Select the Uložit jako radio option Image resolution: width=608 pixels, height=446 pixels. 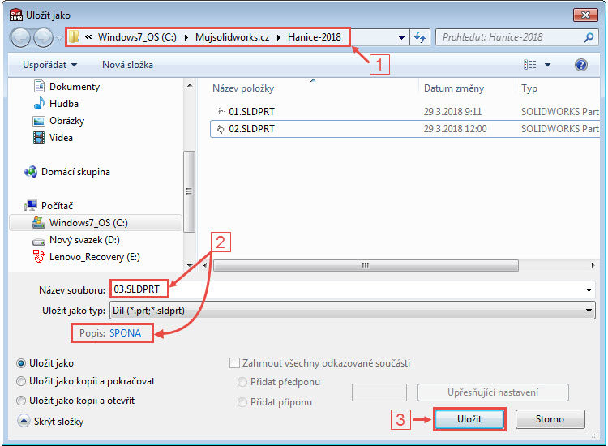(x=20, y=363)
